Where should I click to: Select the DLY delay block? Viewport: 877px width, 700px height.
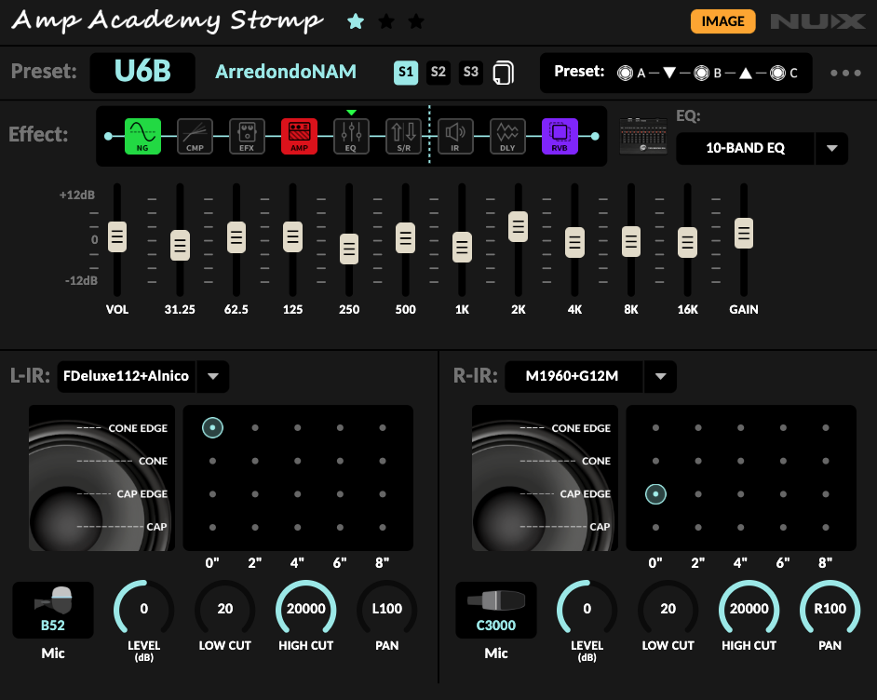[x=507, y=136]
